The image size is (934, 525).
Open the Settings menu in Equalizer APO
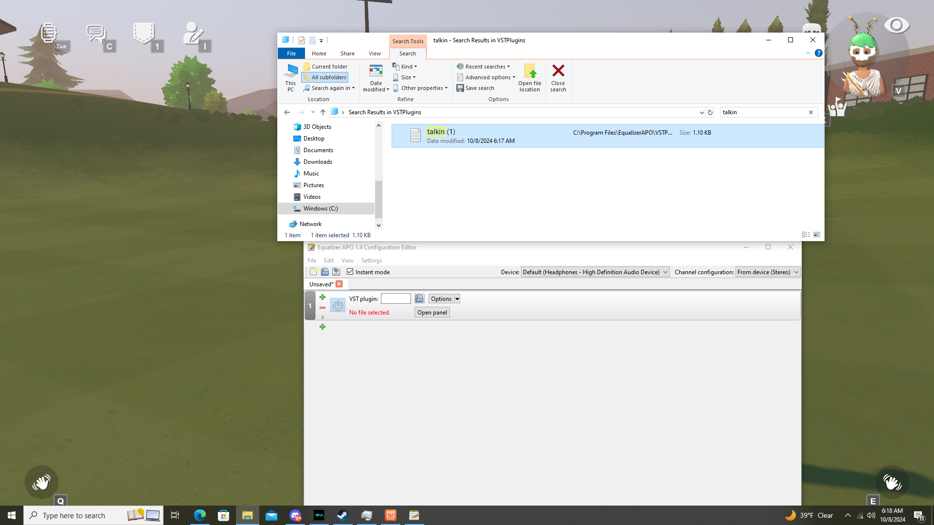coord(371,261)
